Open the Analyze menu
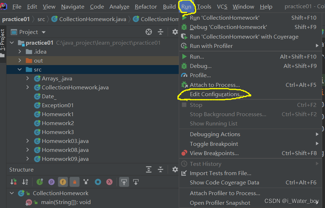This screenshot has width=325, height=208. point(119,7)
